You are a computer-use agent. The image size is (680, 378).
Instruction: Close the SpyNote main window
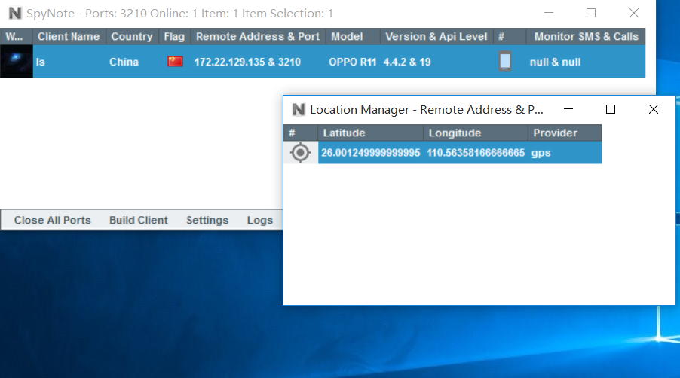[x=633, y=13]
